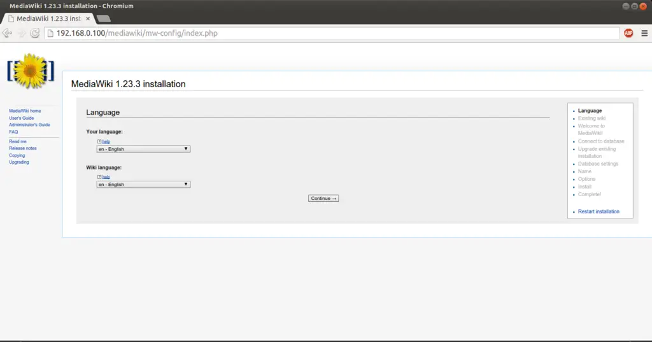Open the Wiki language dropdown
This screenshot has width=652, height=342.
[143, 184]
